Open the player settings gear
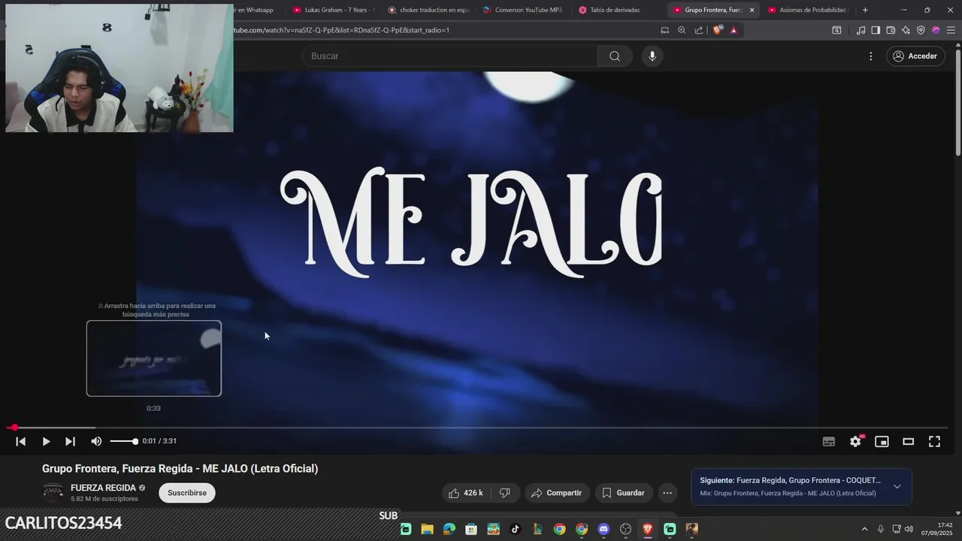The height and width of the screenshot is (541, 962). (x=855, y=442)
